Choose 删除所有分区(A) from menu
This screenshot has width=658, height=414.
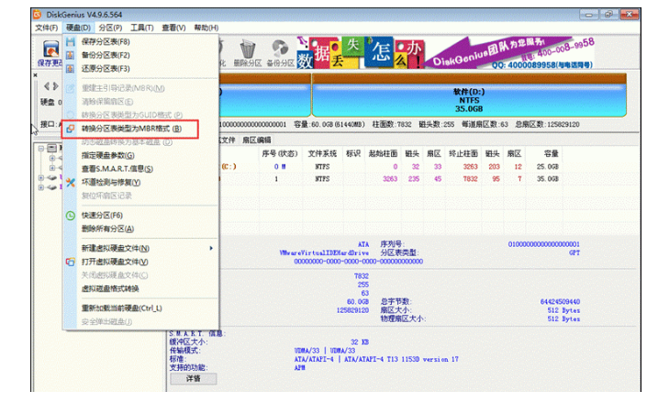107,229
